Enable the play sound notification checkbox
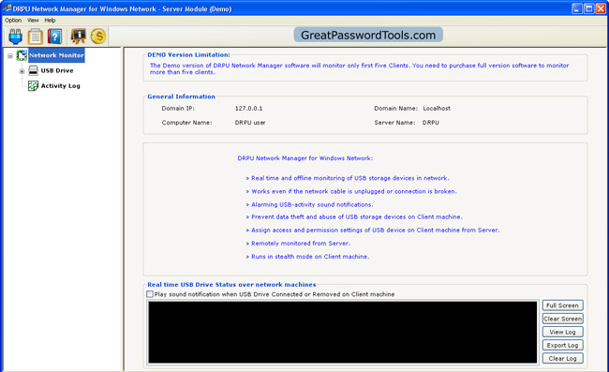 click(x=150, y=294)
